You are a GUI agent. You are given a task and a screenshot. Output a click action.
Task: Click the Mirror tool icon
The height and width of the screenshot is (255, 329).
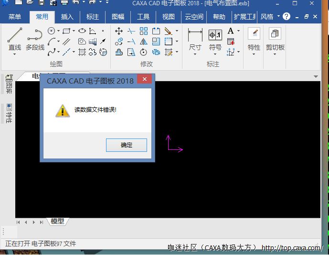(144, 42)
